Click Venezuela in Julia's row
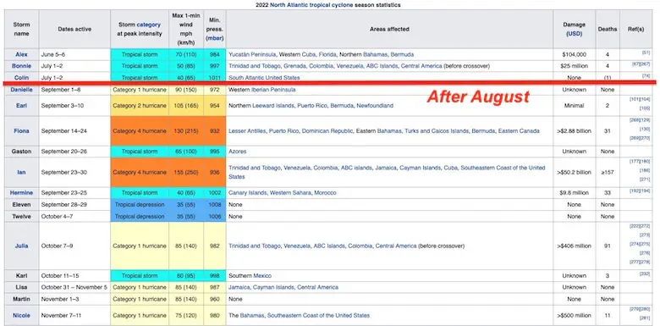Image resolution: width=660 pixels, height=326 pixels. (297, 246)
